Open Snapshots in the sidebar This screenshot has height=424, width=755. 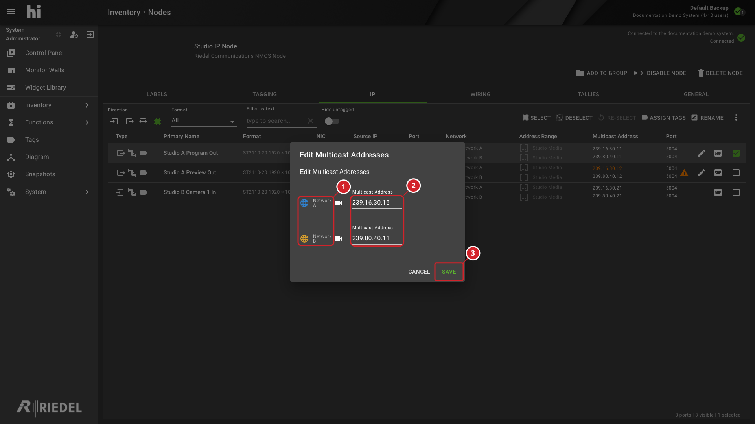click(49, 174)
